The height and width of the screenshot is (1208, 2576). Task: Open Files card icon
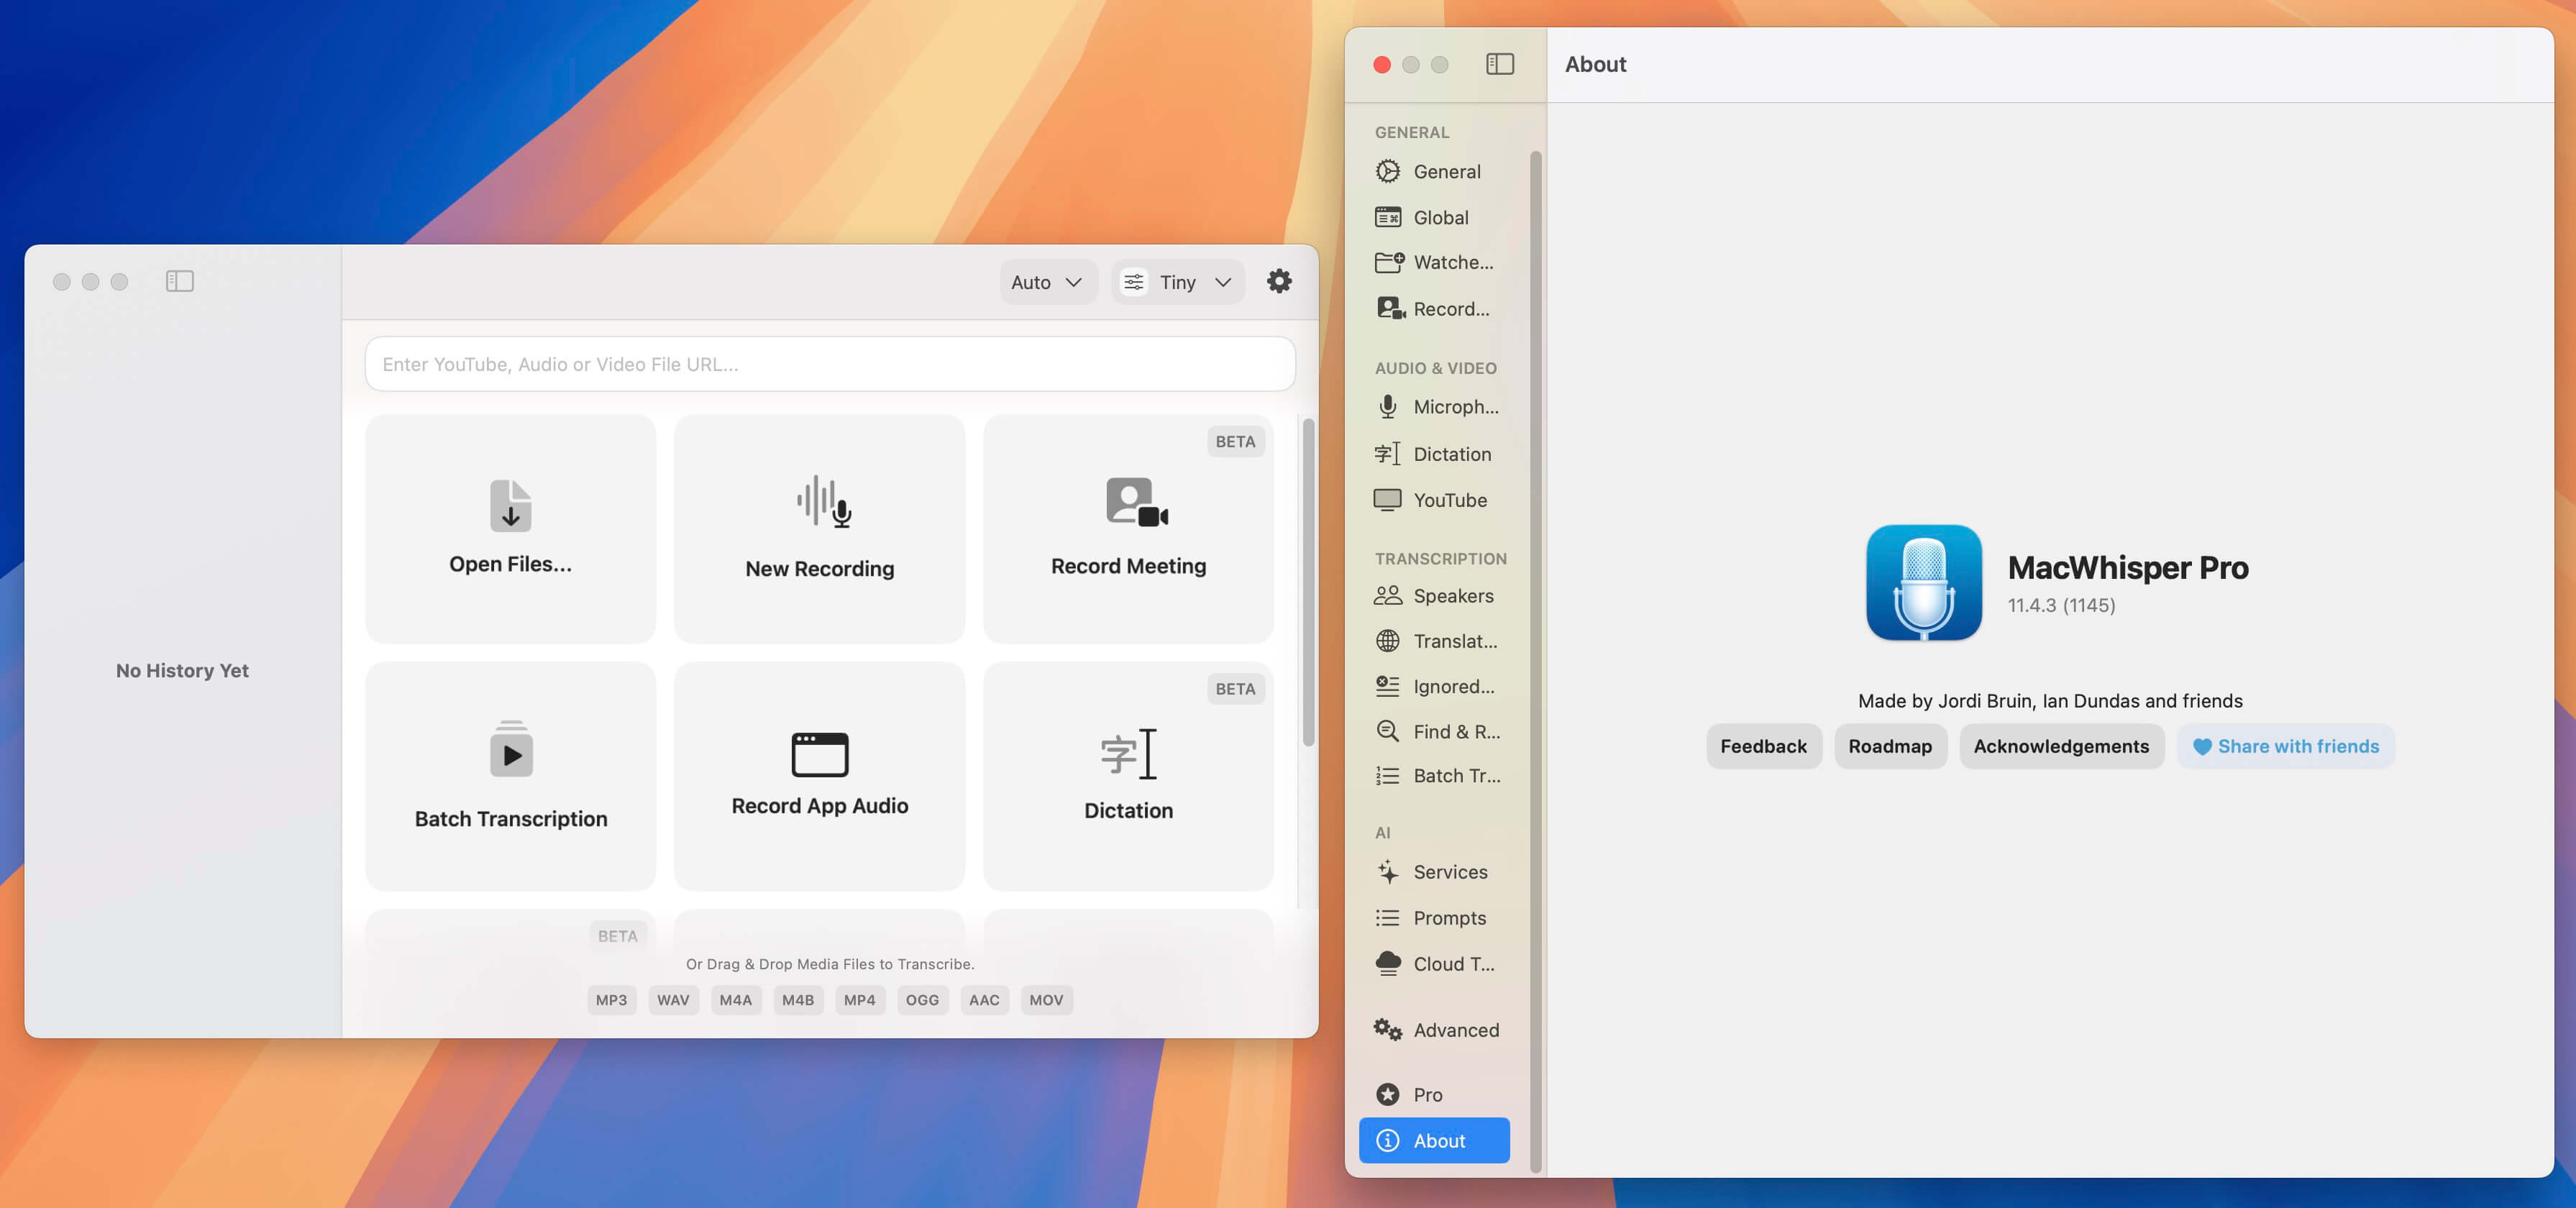(x=511, y=505)
